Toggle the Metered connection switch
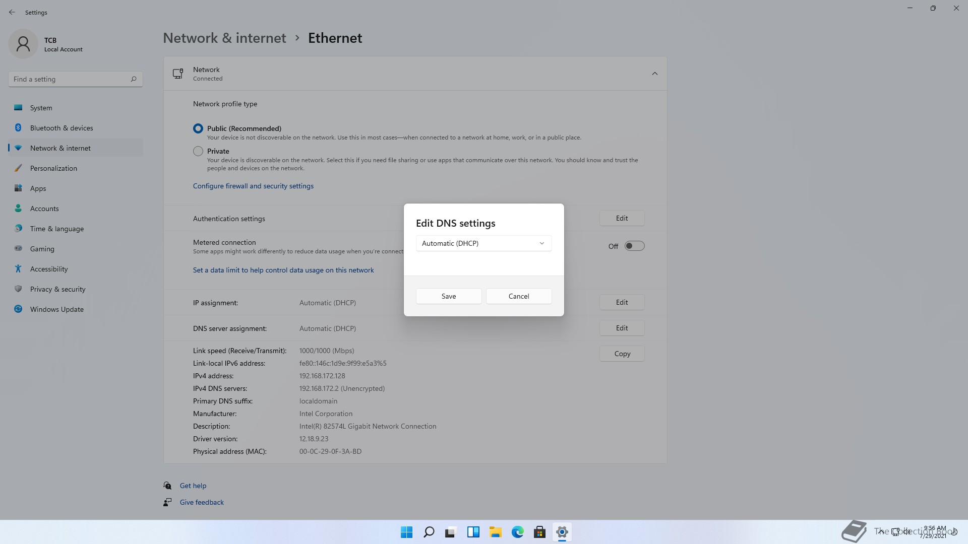Viewport: 968px width, 544px height. pyautogui.click(x=634, y=246)
